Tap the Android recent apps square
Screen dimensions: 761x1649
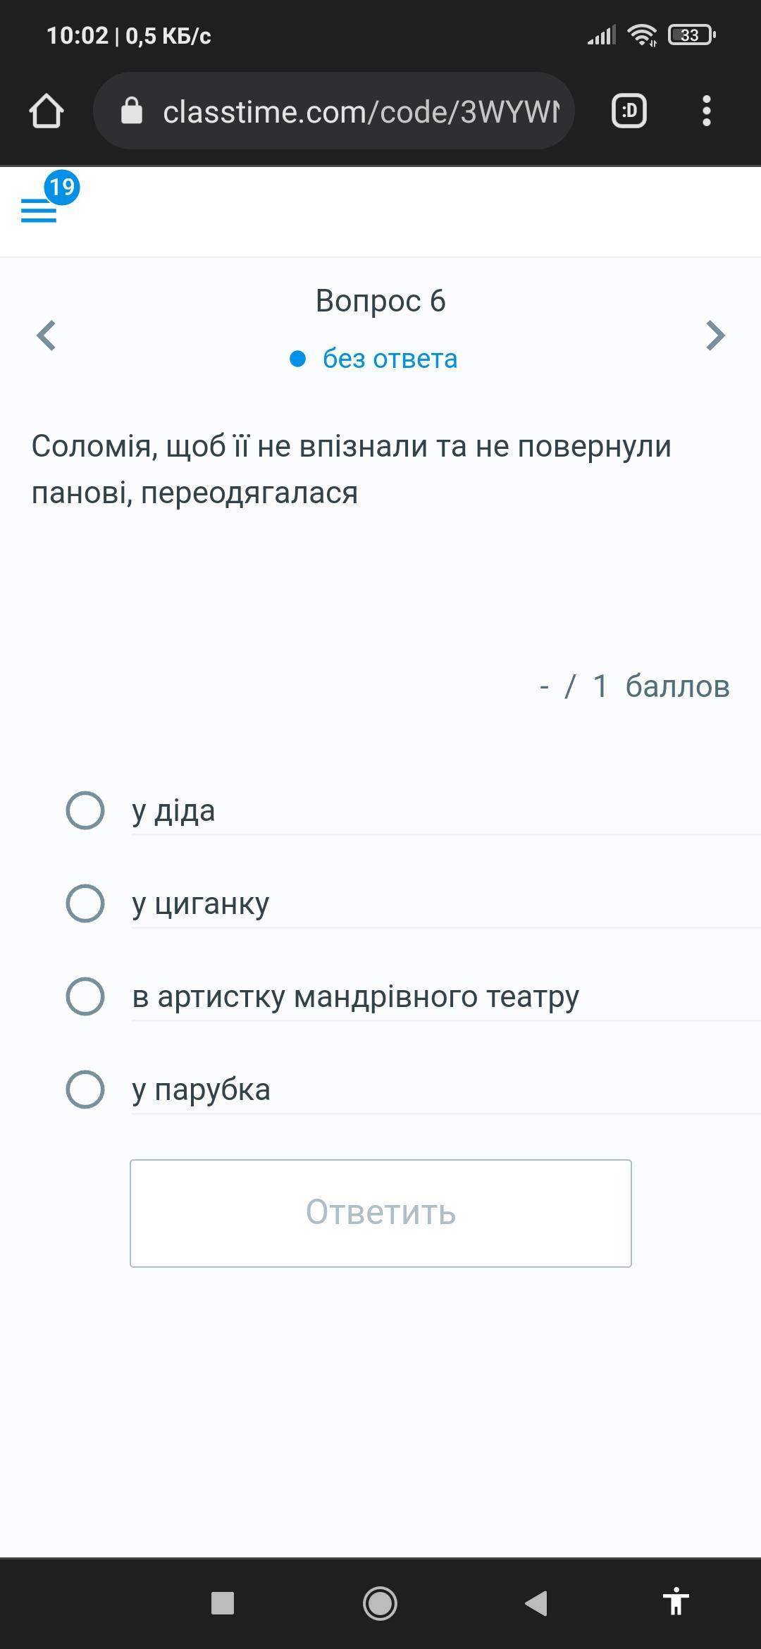click(x=223, y=1603)
